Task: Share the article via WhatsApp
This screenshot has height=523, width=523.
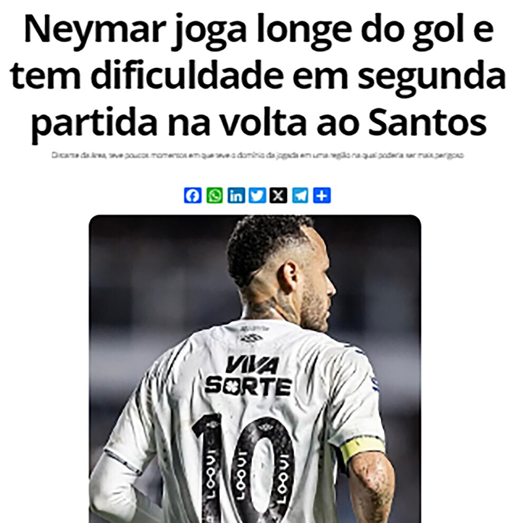Action: [x=215, y=196]
